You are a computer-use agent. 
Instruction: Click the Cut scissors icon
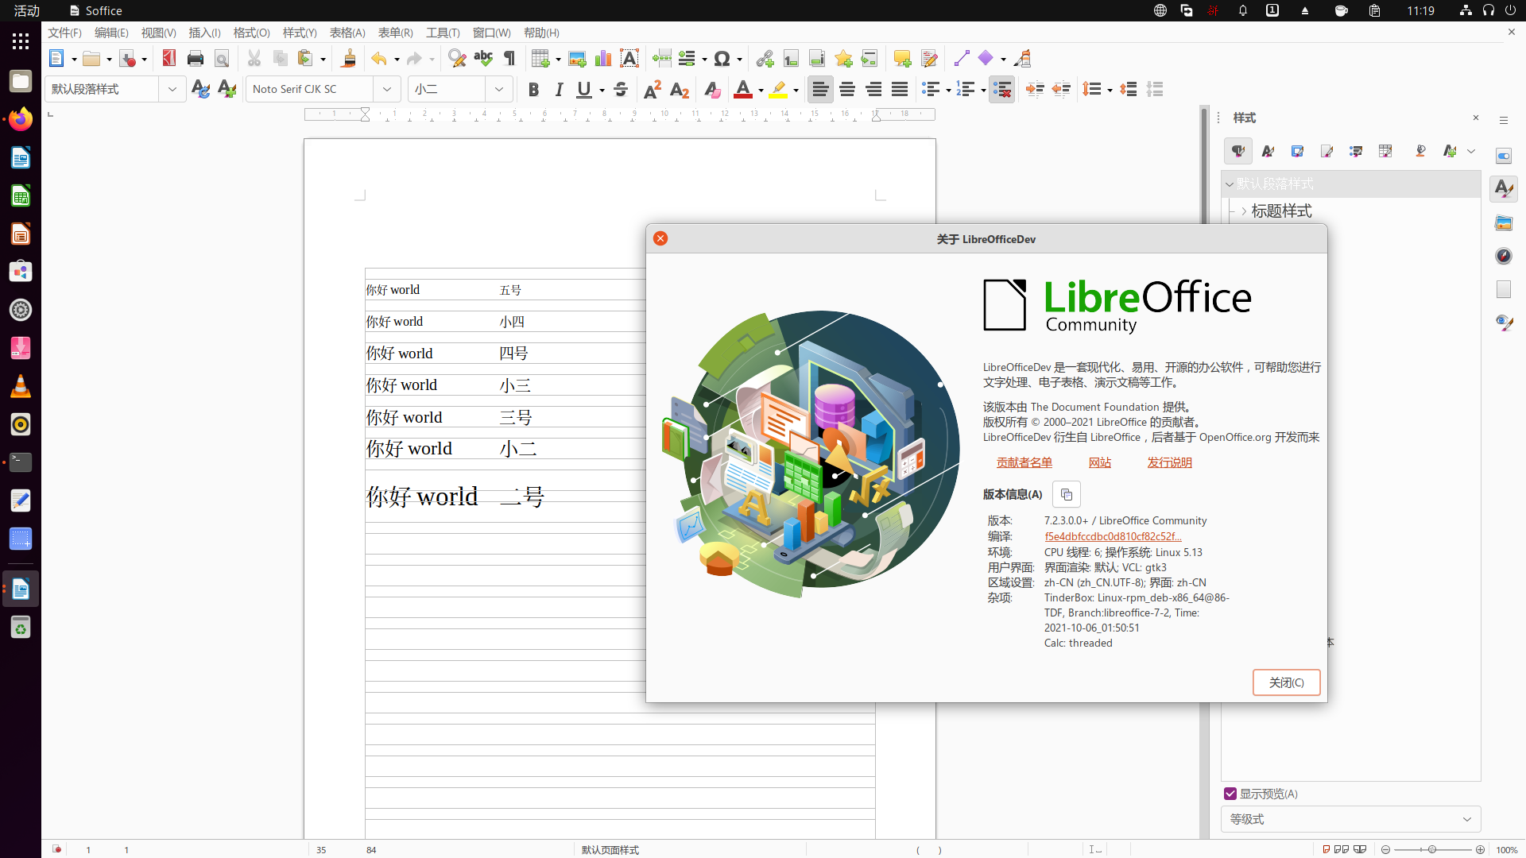pyautogui.click(x=254, y=59)
